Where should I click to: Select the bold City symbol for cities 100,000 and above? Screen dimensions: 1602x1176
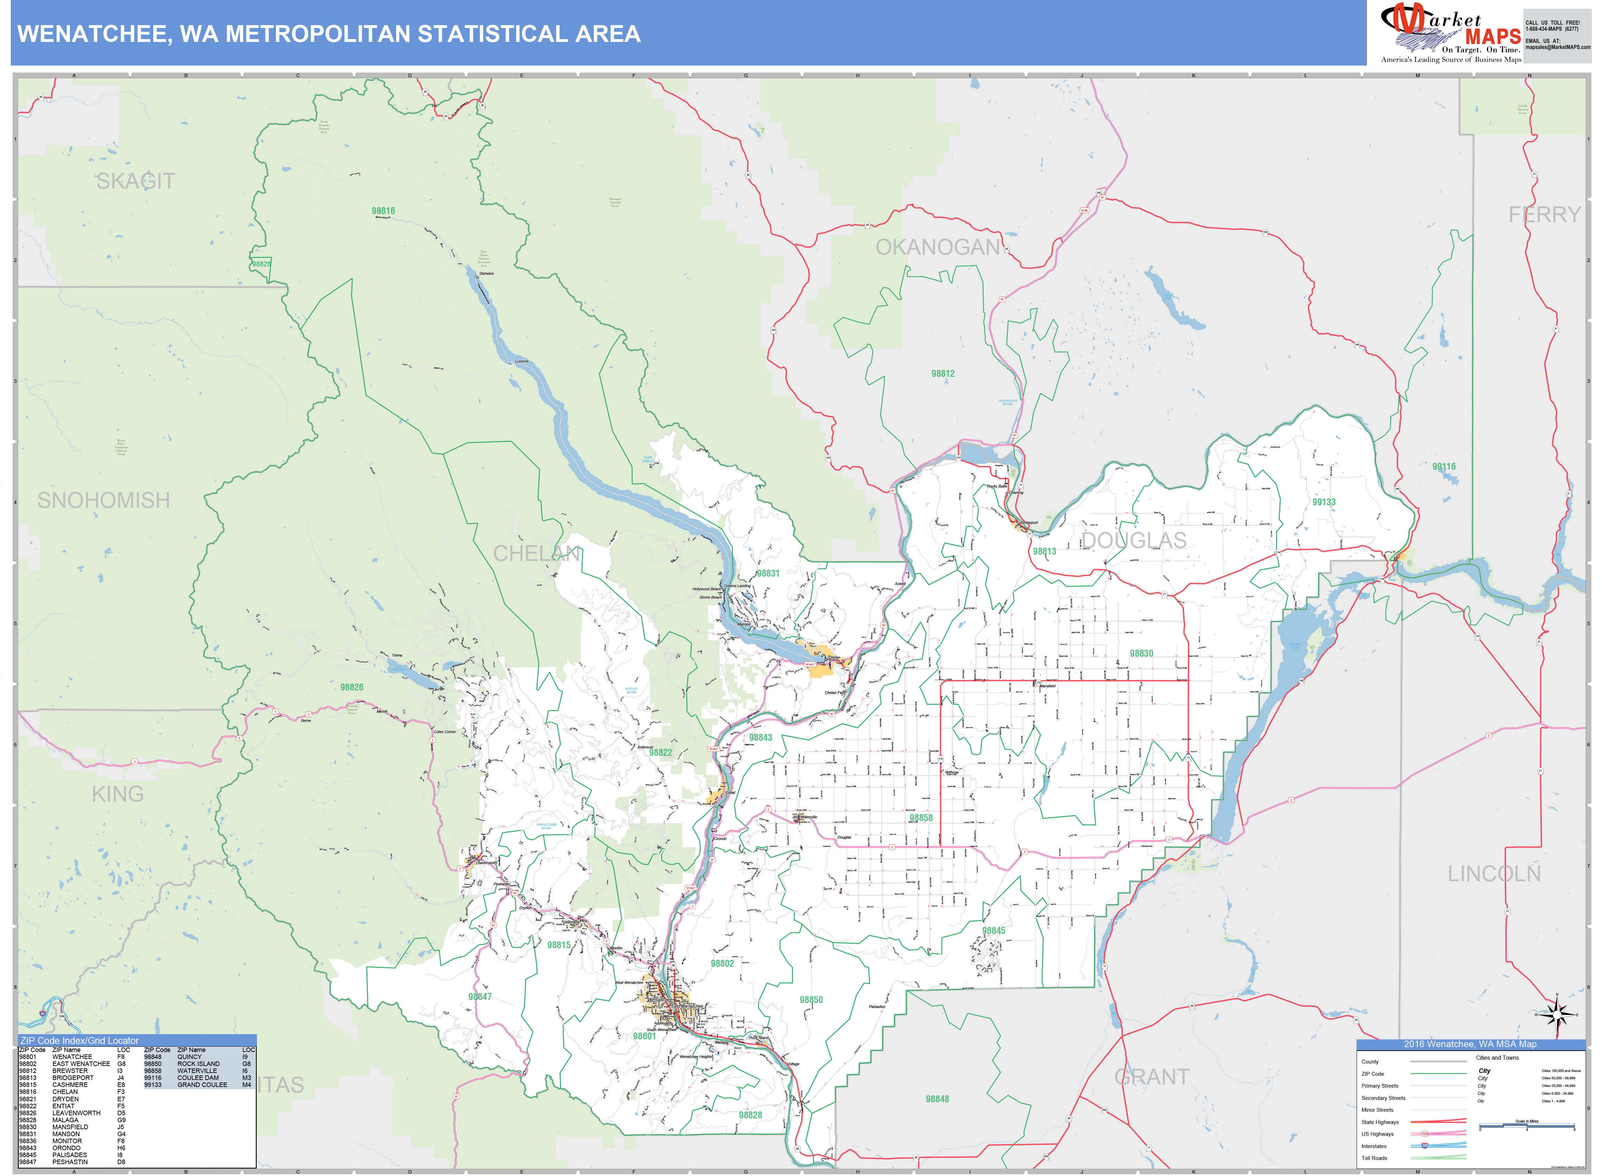(x=1485, y=1071)
